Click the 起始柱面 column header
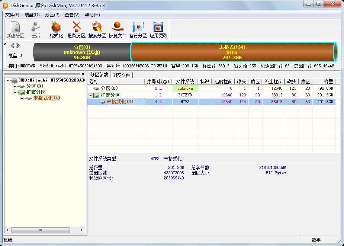The image size is (344, 246). (224, 82)
